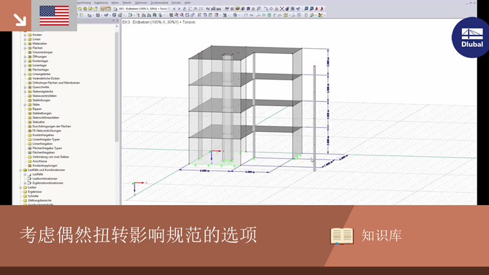Expand the Knotenlager tree node
The image size is (489, 275).
25,61
